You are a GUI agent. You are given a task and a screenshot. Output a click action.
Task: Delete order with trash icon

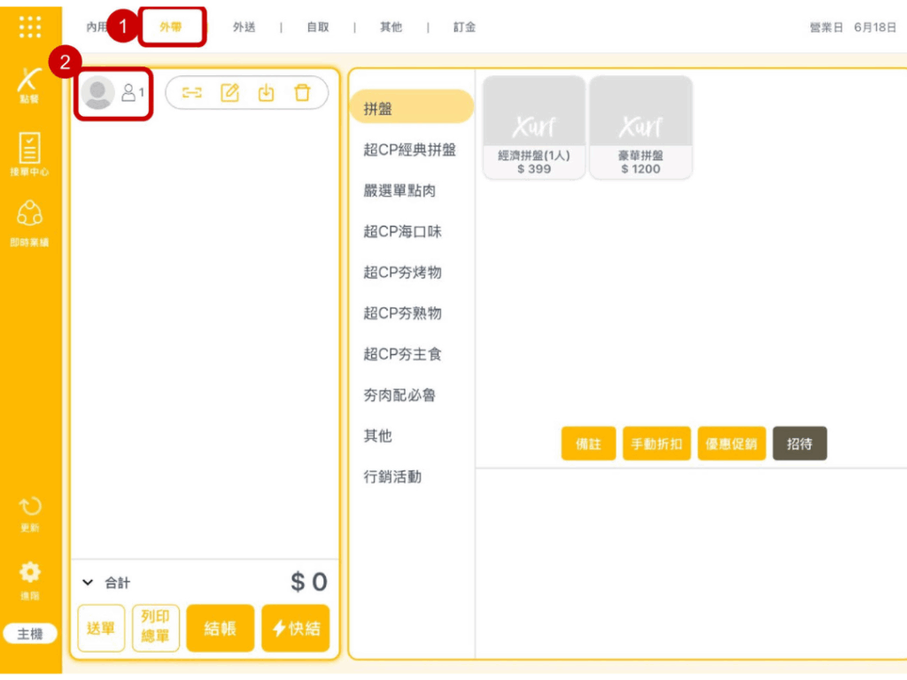302,92
